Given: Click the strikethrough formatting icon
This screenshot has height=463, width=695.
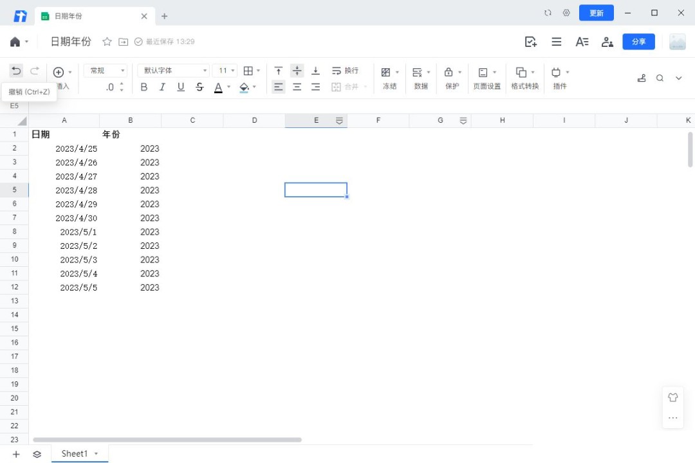Looking at the screenshot, I should coord(199,87).
